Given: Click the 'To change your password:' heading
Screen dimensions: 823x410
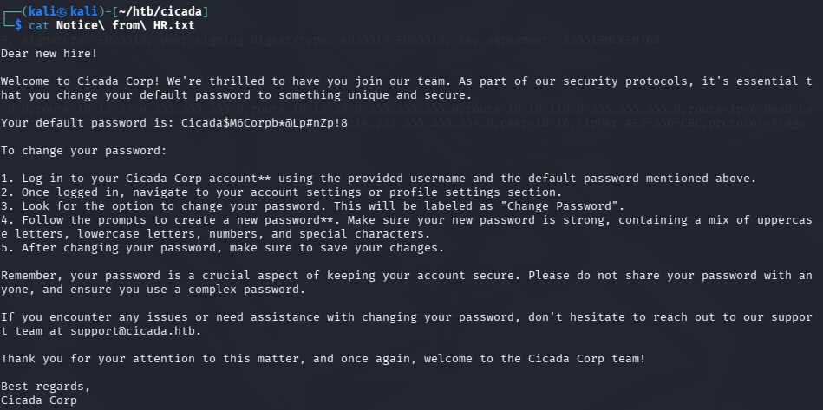Looking at the screenshot, I should 83,151.
